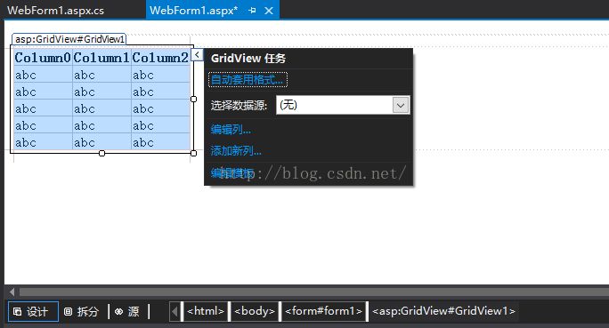Click the Source view icon
The image size is (609, 328).
(x=118, y=312)
